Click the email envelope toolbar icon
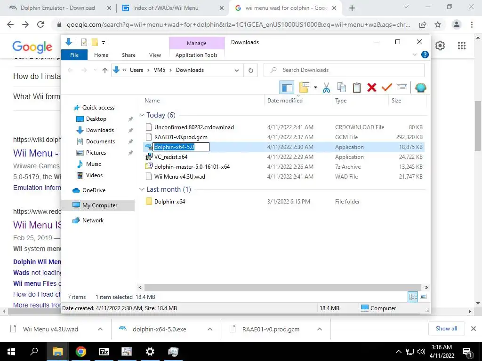The image size is (482, 361). (402, 87)
